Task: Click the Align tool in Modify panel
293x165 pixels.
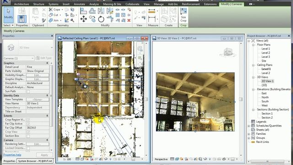Action: point(83,11)
